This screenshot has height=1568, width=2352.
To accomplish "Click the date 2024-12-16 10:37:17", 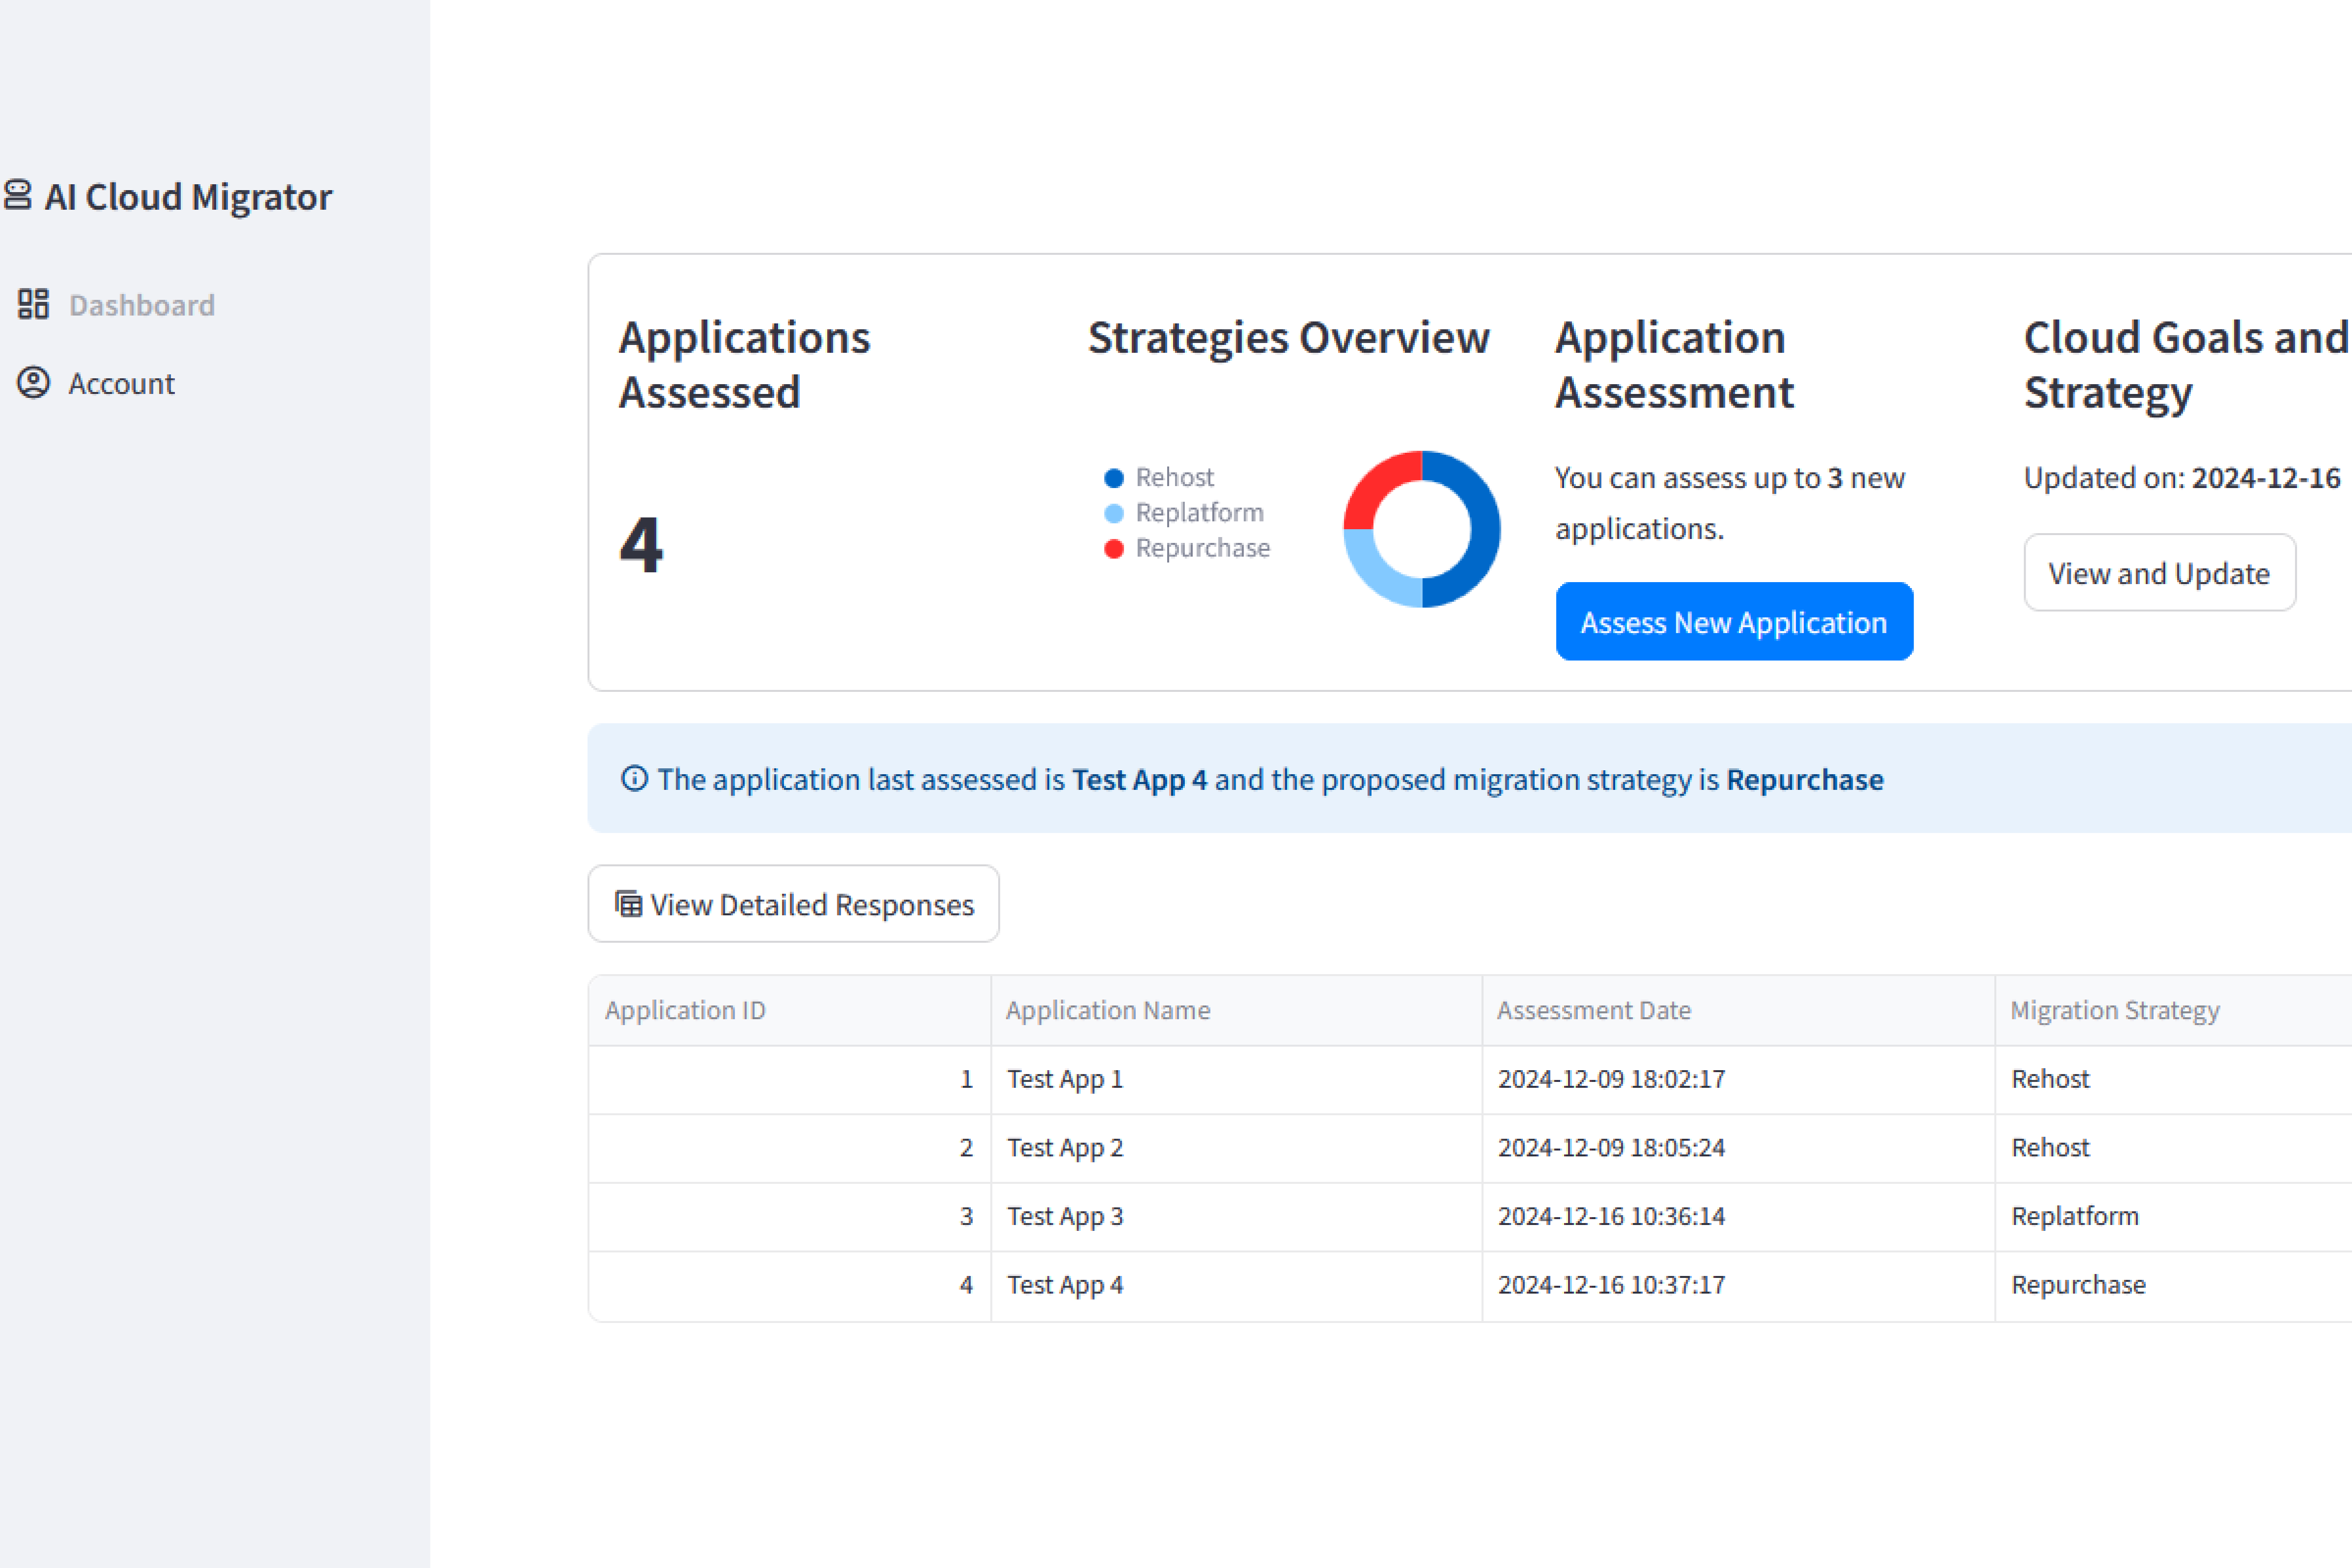I will [1611, 1285].
